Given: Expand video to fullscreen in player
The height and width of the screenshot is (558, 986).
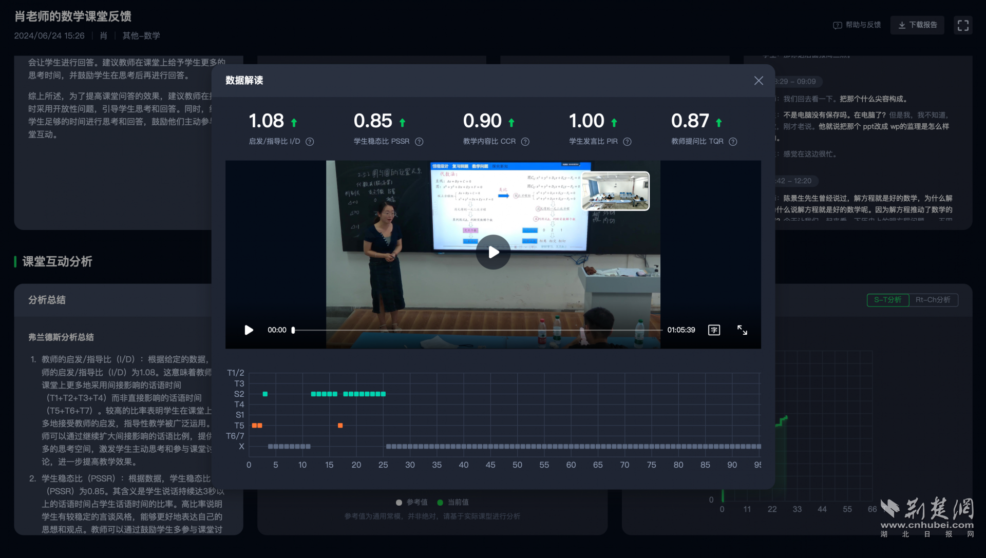Looking at the screenshot, I should pyautogui.click(x=742, y=330).
